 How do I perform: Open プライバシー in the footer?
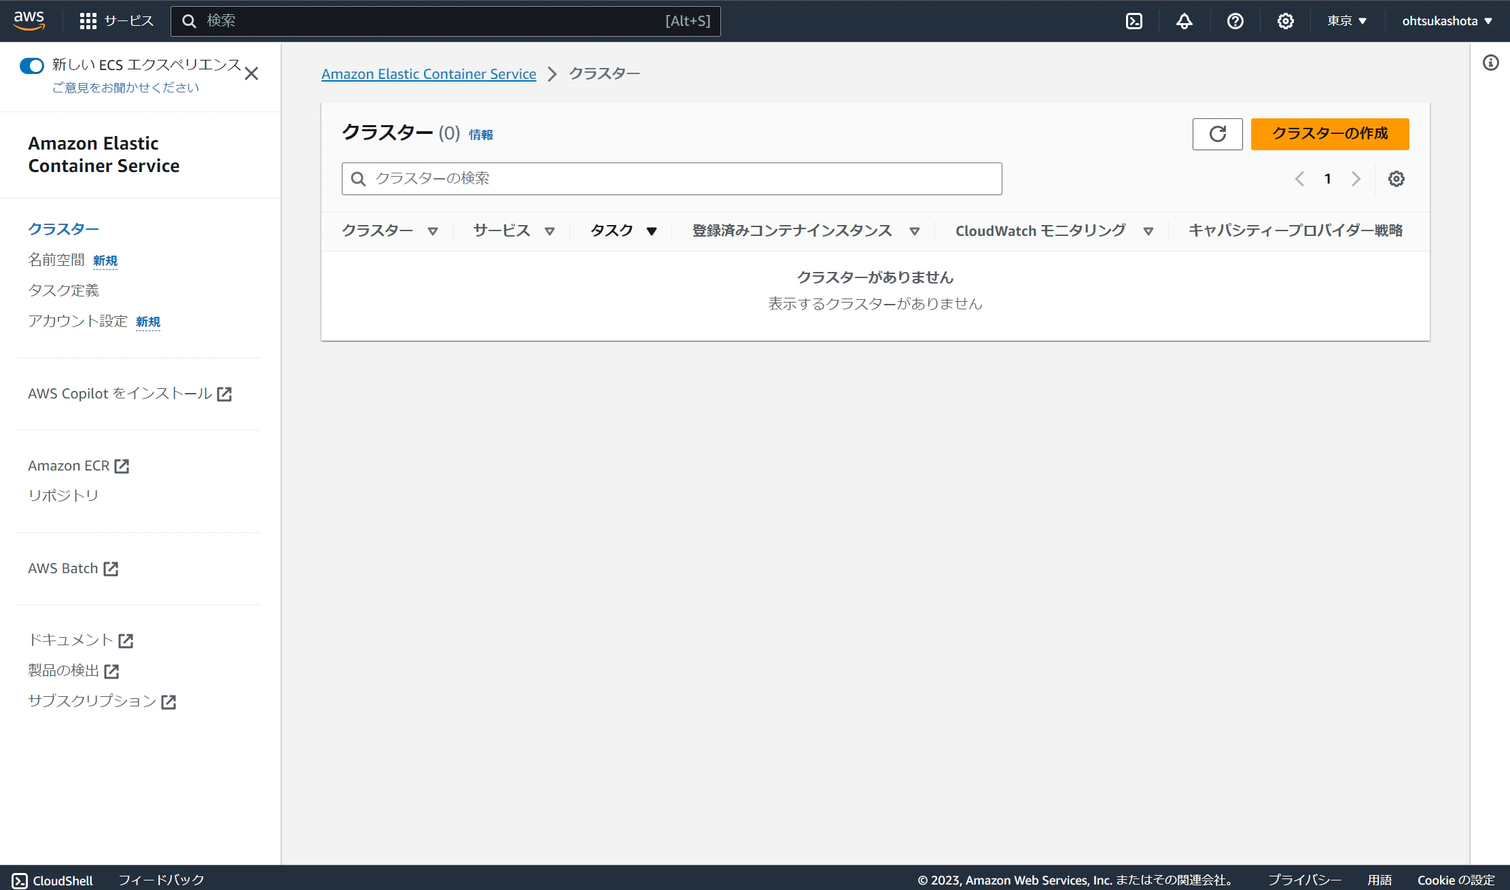point(1305,880)
